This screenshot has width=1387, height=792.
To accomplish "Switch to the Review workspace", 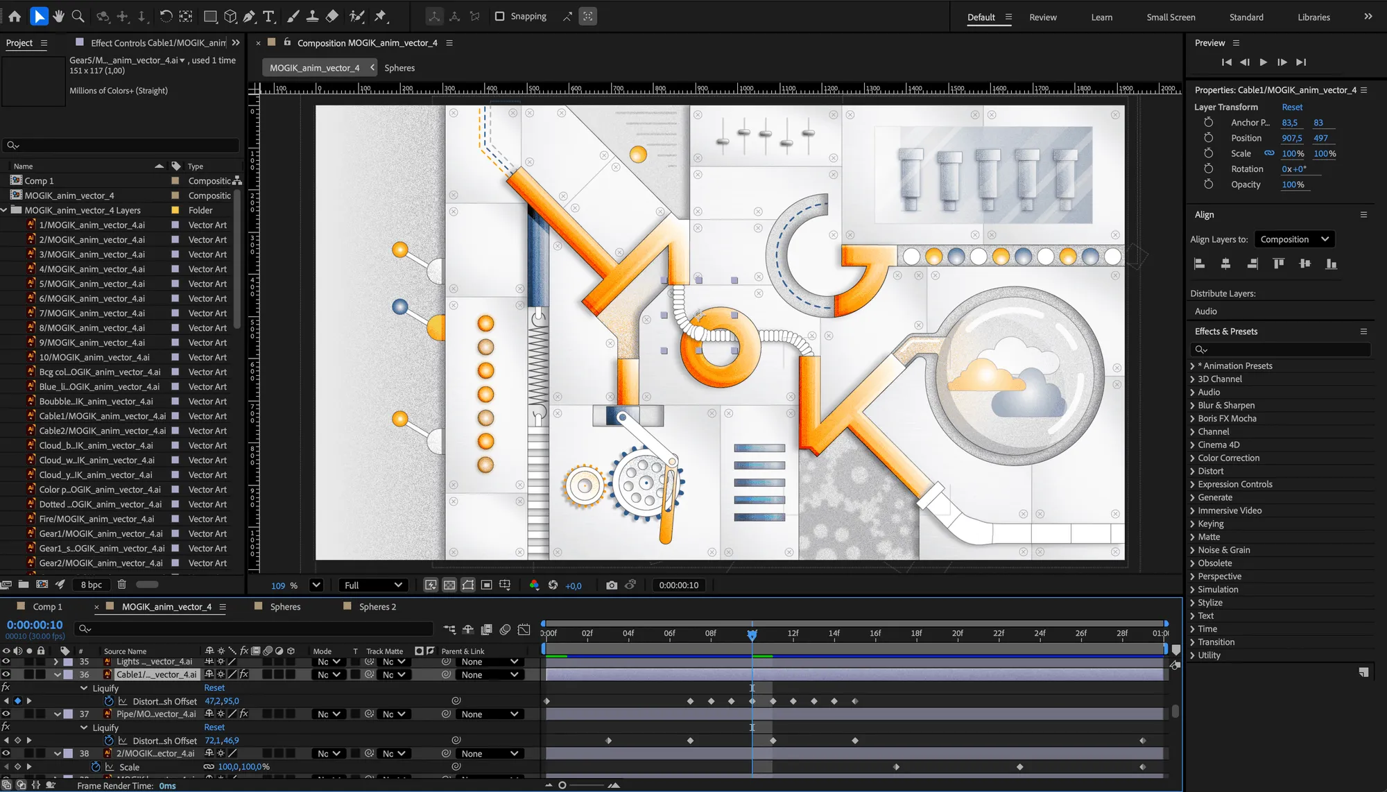I will point(1043,17).
